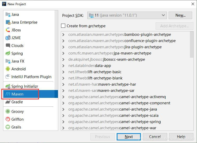Click the Cancel button
Screen dimensions: 197x143
[155, 137]
